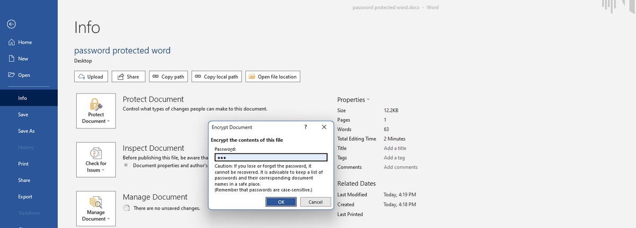
Task: Click Last Modified 'Today, 4:19 PM'
Action: [x=400, y=195]
